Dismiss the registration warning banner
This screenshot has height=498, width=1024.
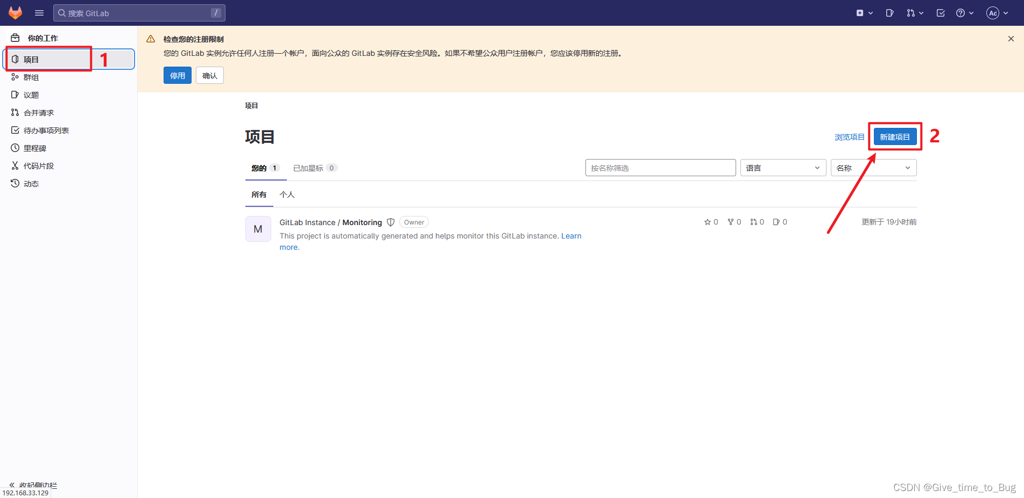click(x=1011, y=39)
